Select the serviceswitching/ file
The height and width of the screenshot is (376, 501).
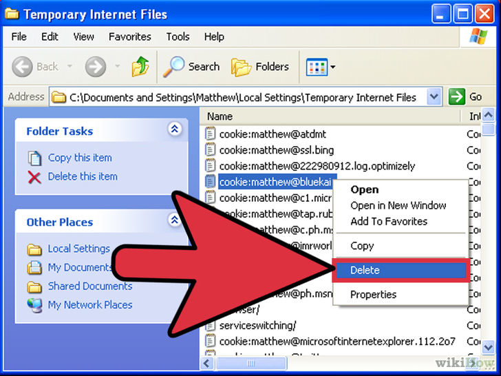pyautogui.click(x=257, y=326)
